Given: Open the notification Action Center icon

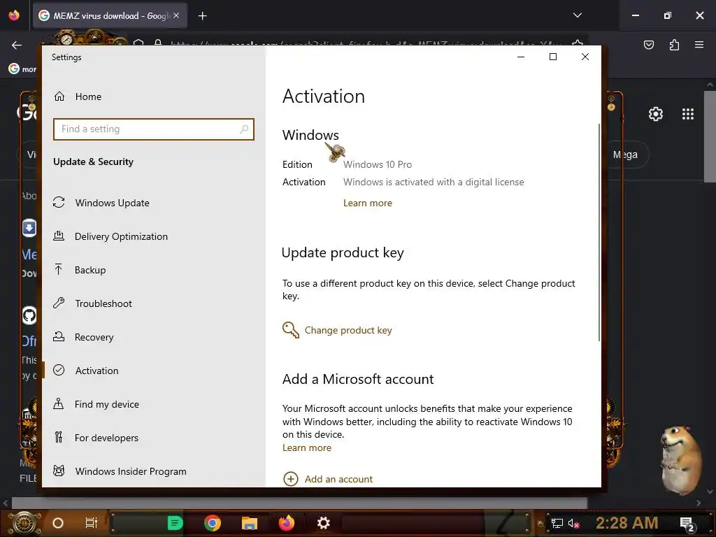Looking at the screenshot, I should coord(687,524).
